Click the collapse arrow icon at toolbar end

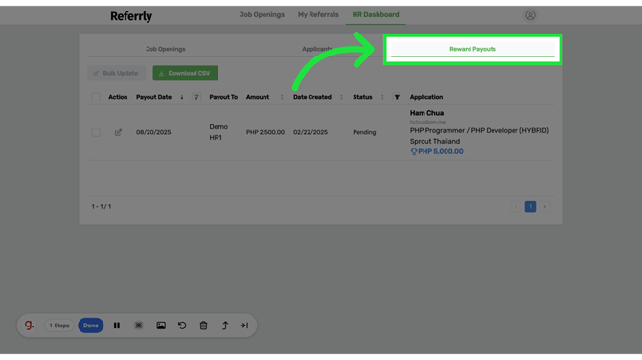[x=244, y=326]
